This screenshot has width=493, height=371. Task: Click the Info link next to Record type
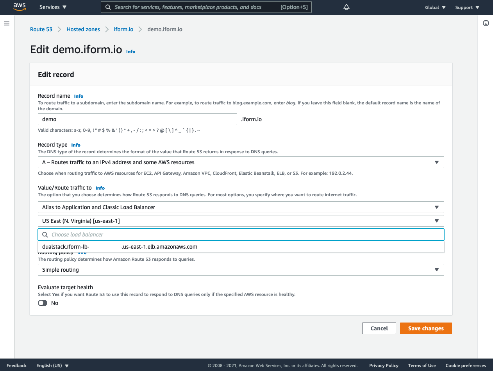click(76, 145)
